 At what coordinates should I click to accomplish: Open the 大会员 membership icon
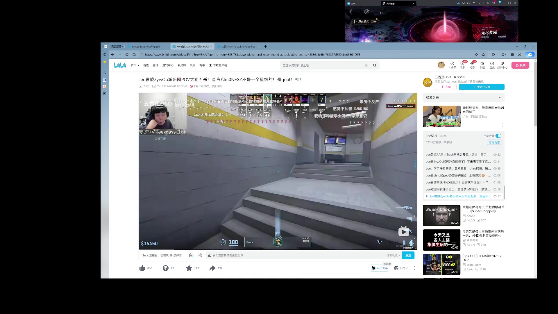click(x=452, y=65)
